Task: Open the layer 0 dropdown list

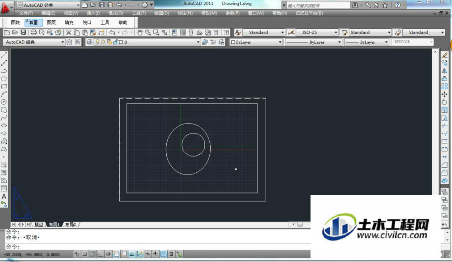Action: 147,42
